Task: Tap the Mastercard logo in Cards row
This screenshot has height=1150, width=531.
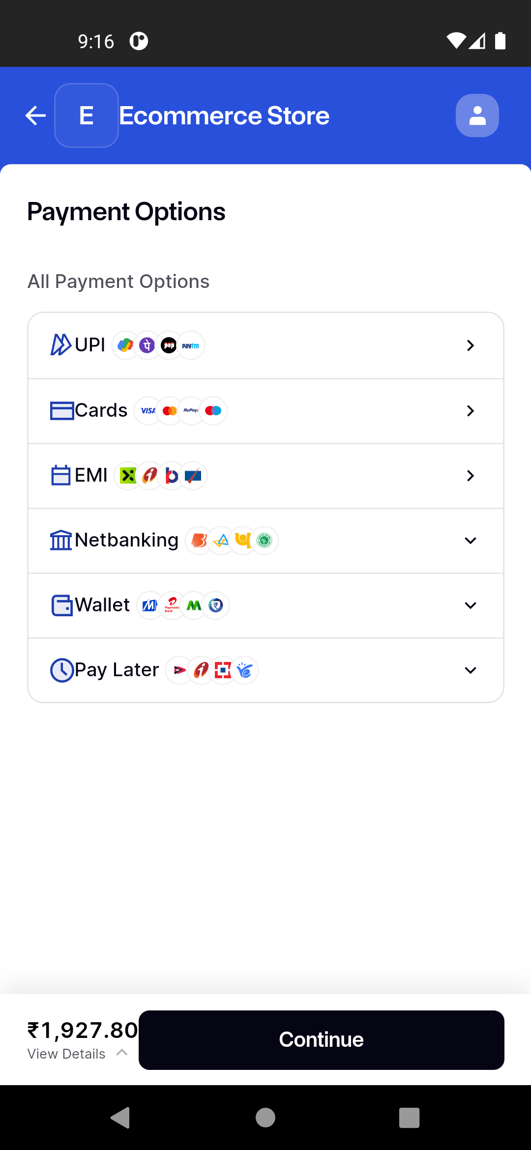Action: (x=170, y=411)
